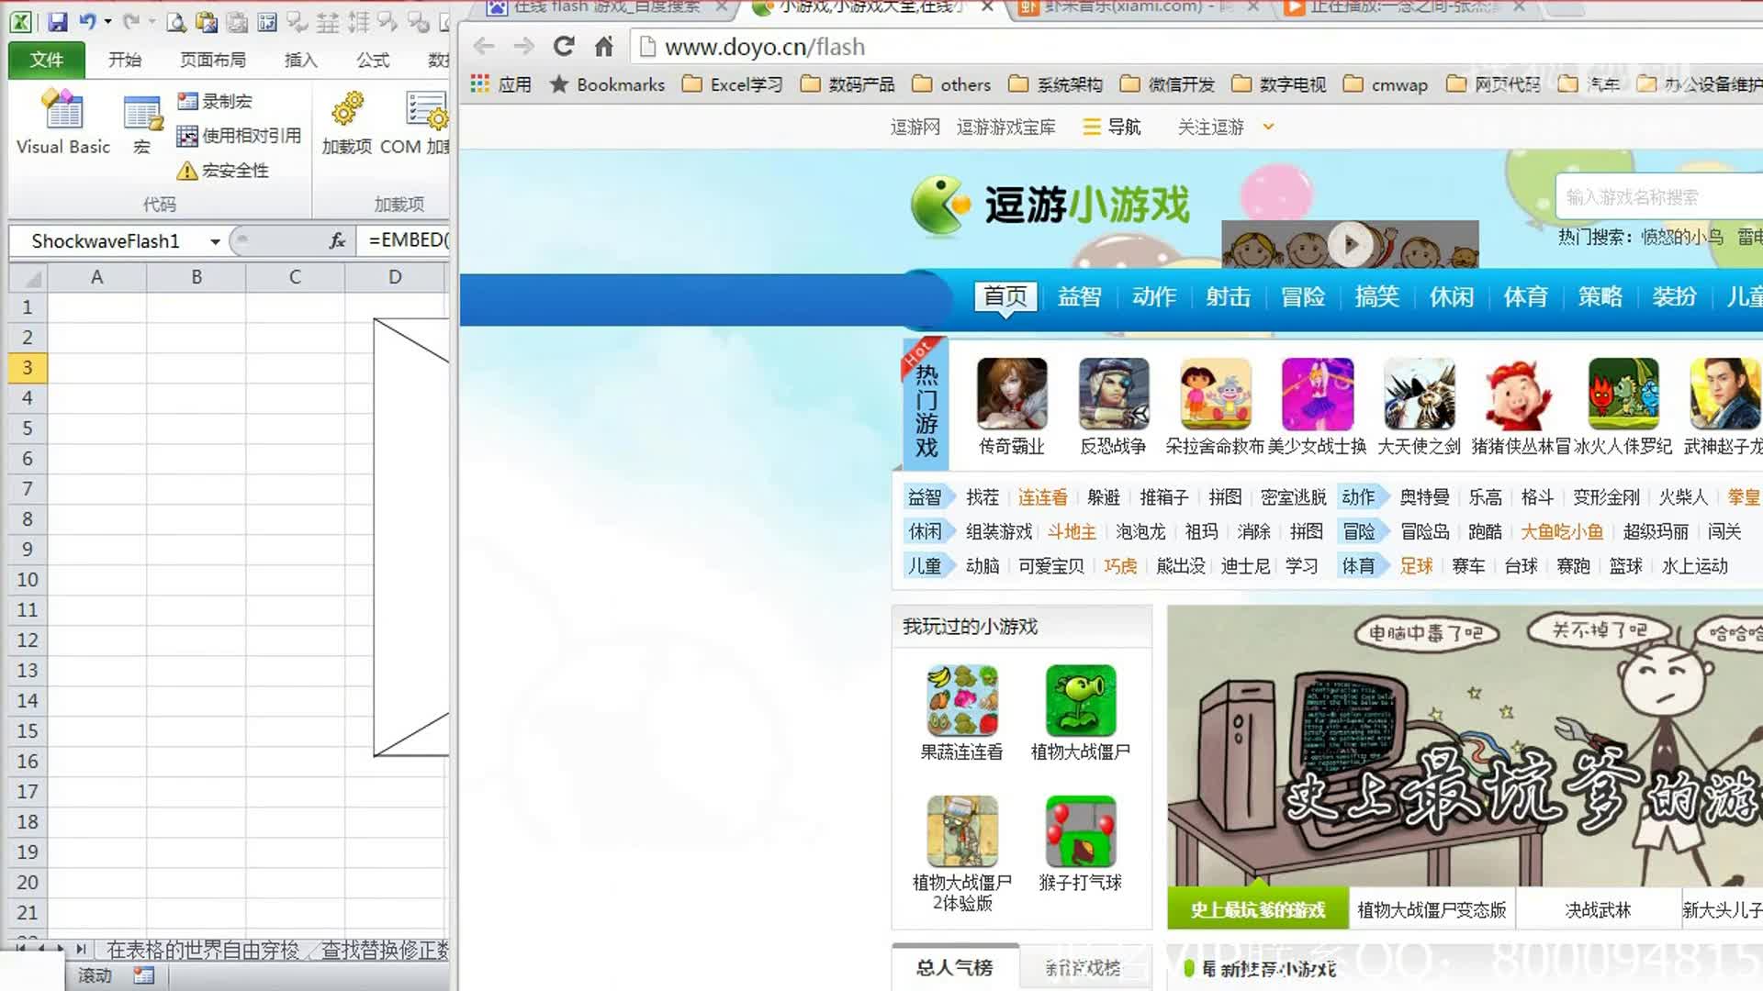The width and height of the screenshot is (1763, 991).
Task: Open the 导航 navigation menu
Action: coord(1112,127)
